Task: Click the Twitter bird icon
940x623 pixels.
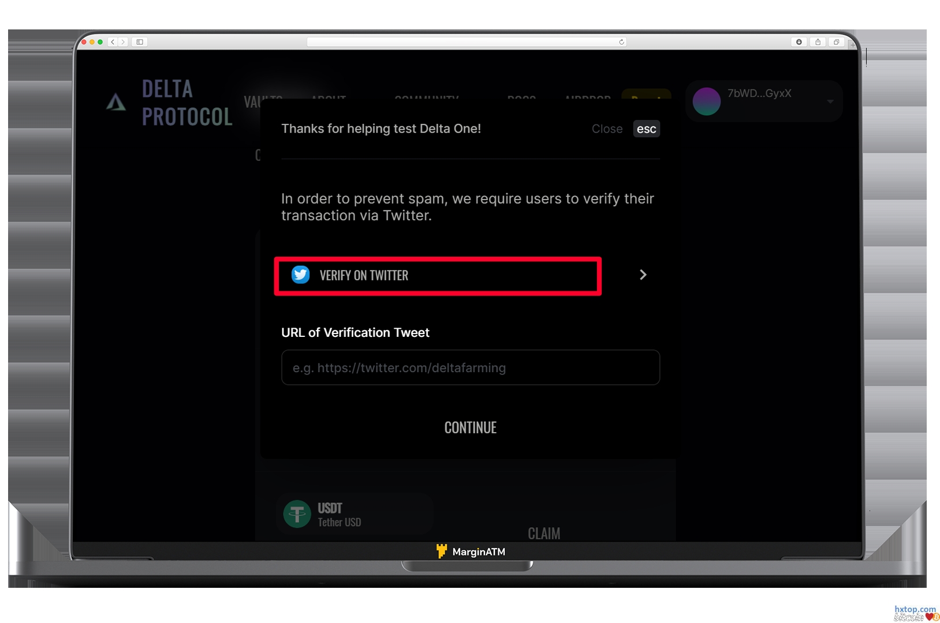Action: (300, 275)
